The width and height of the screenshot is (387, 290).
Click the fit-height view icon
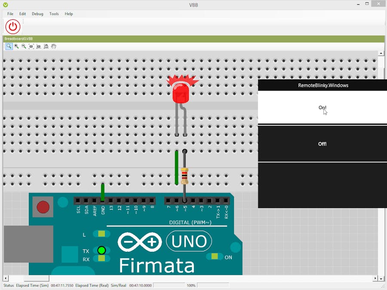coord(46,46)
